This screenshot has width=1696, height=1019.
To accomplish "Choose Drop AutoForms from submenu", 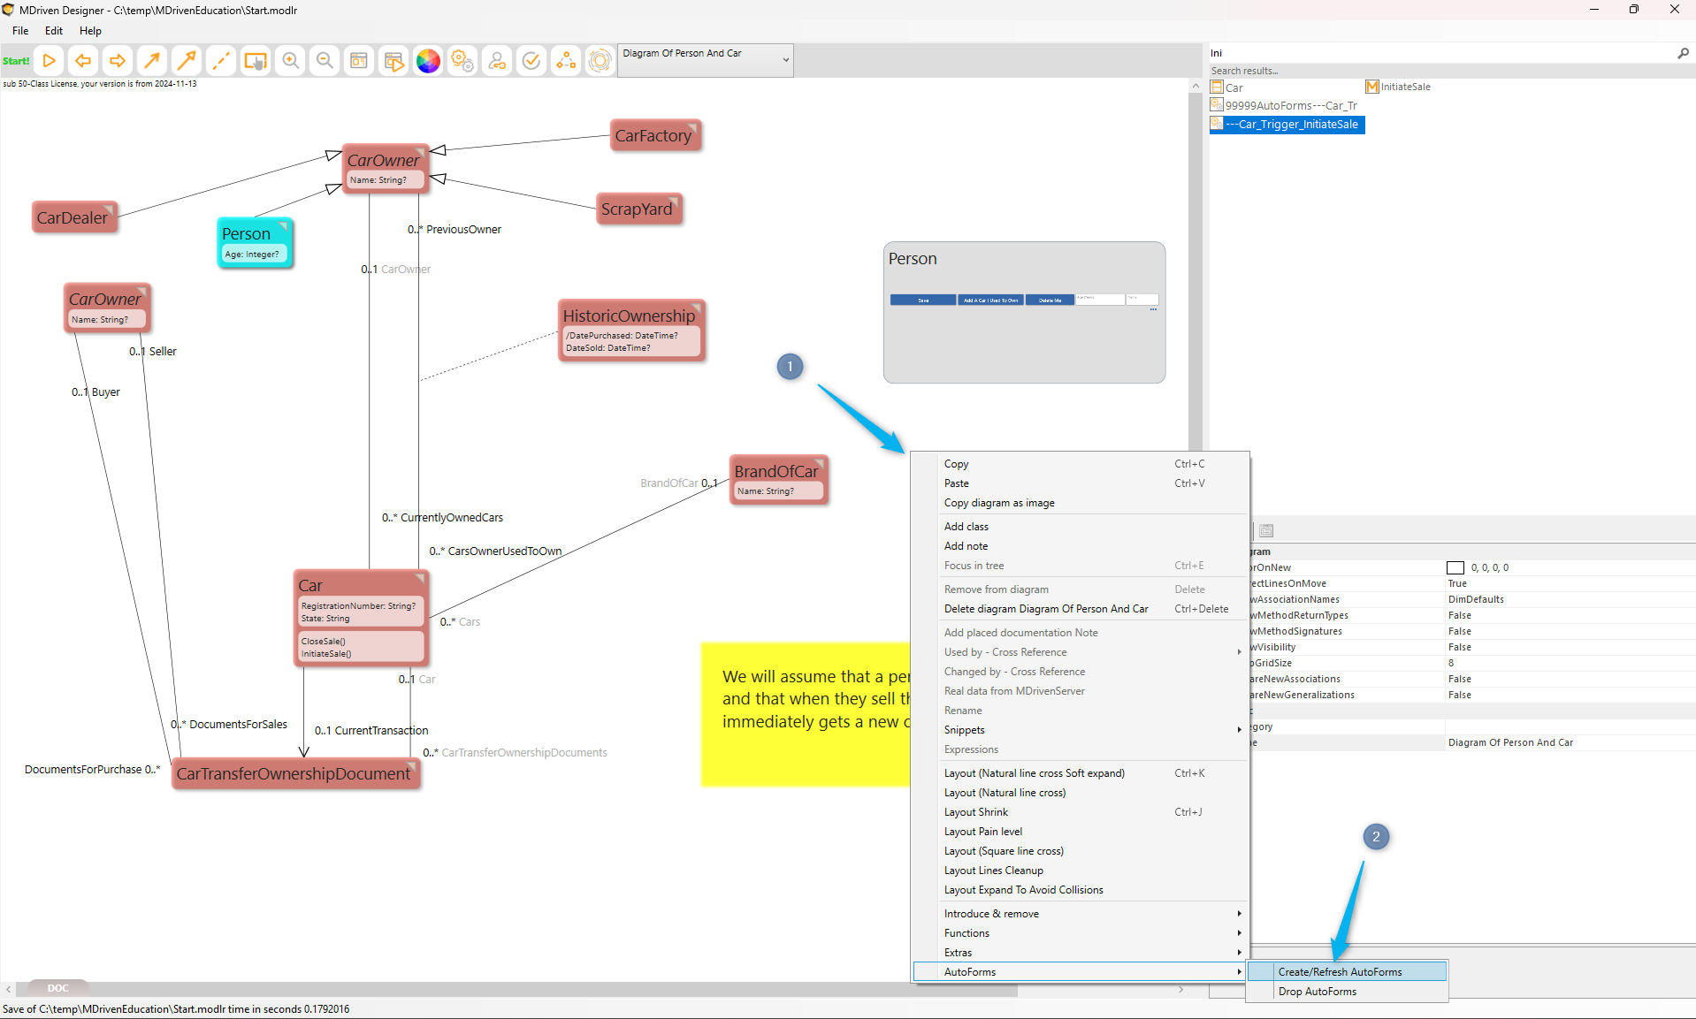I will (1317, 992).
